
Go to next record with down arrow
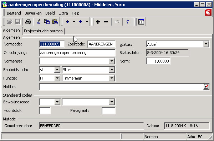coord(80,22)
